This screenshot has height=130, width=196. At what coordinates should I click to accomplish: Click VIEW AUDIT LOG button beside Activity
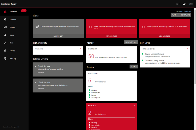[x=131, y=42]
